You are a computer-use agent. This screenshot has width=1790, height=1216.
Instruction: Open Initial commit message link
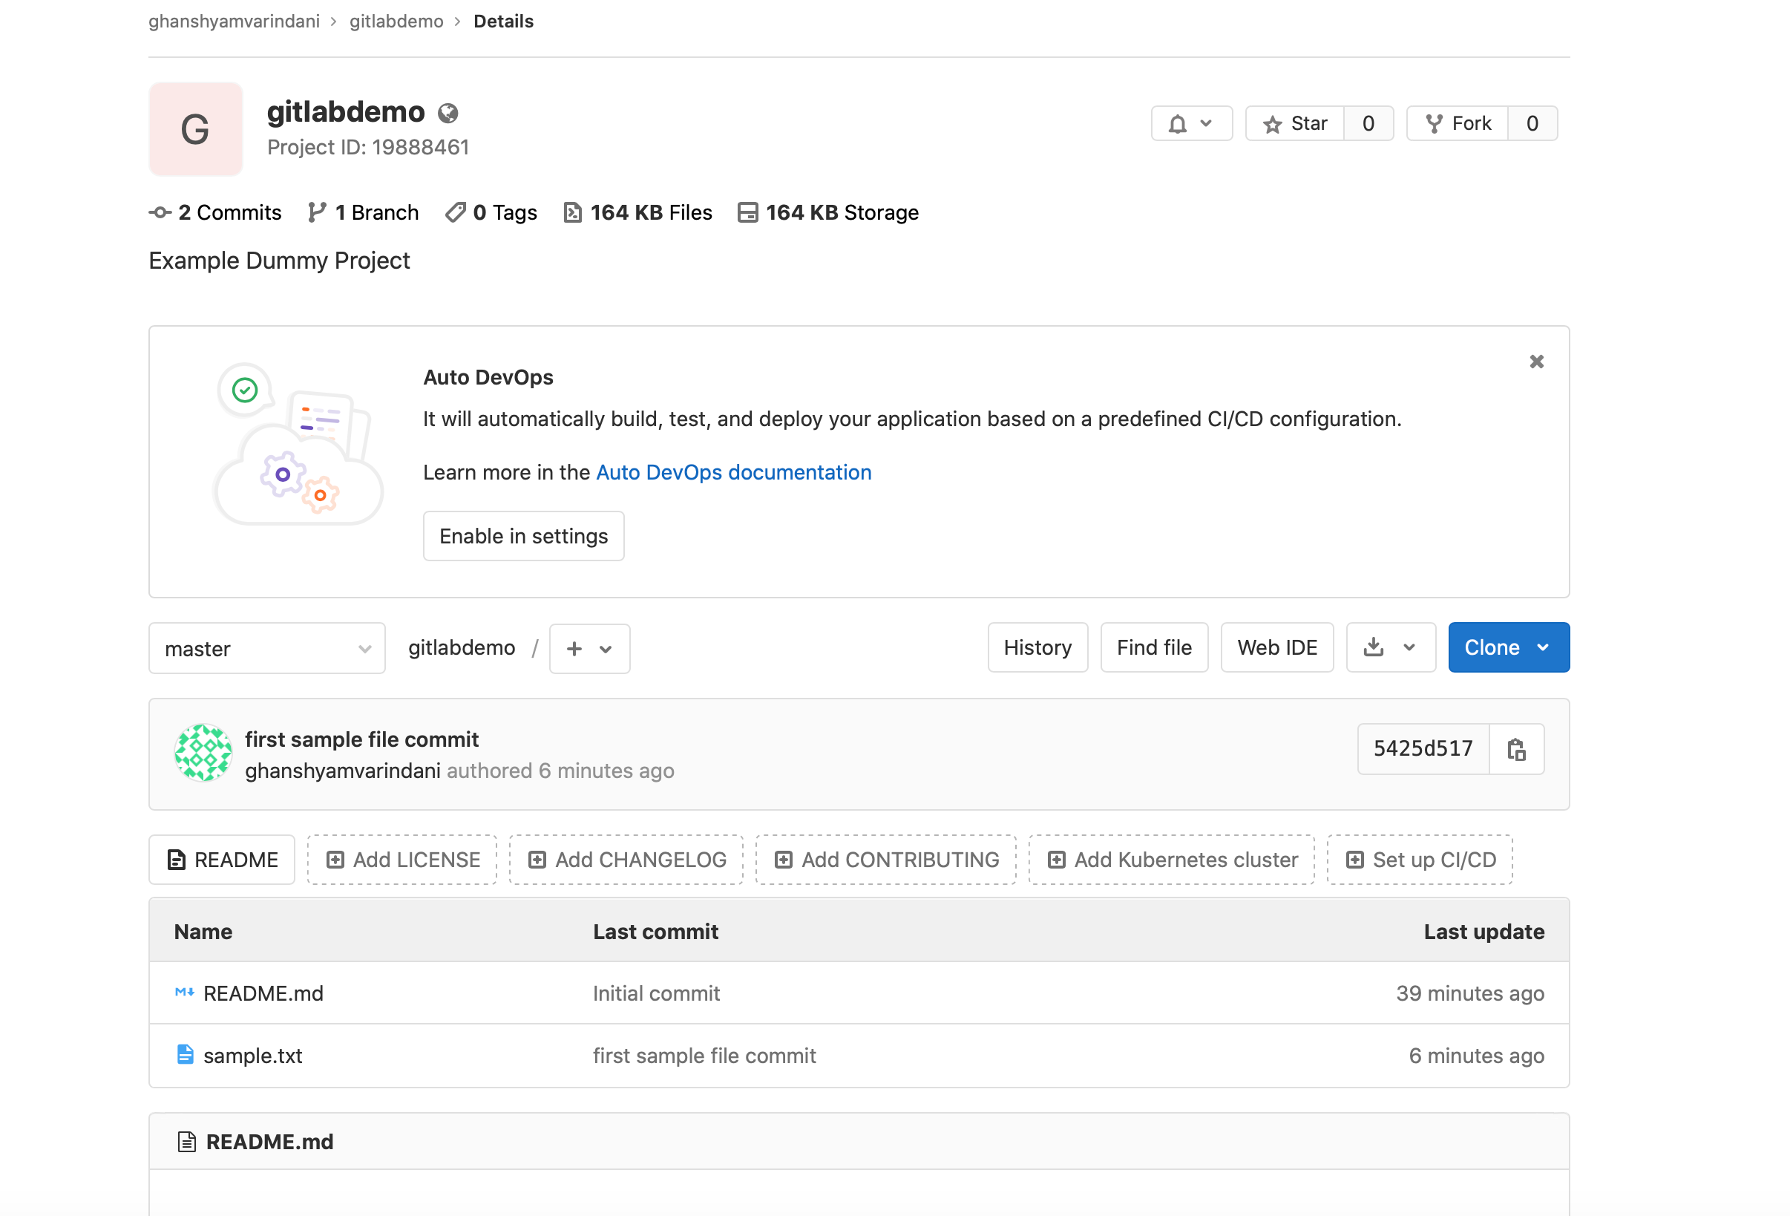coord(656,993)
